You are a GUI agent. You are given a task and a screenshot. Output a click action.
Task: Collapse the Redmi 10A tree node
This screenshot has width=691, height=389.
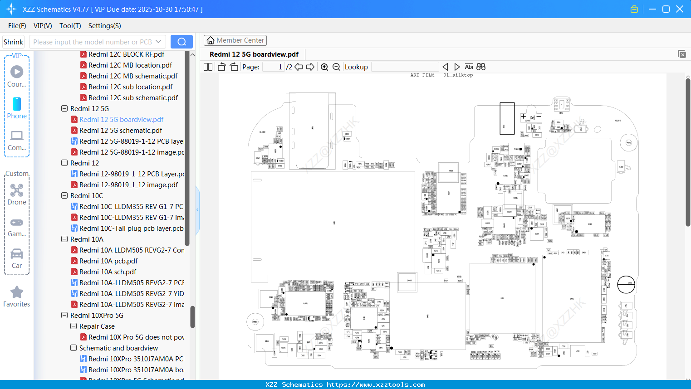(64, 239)
